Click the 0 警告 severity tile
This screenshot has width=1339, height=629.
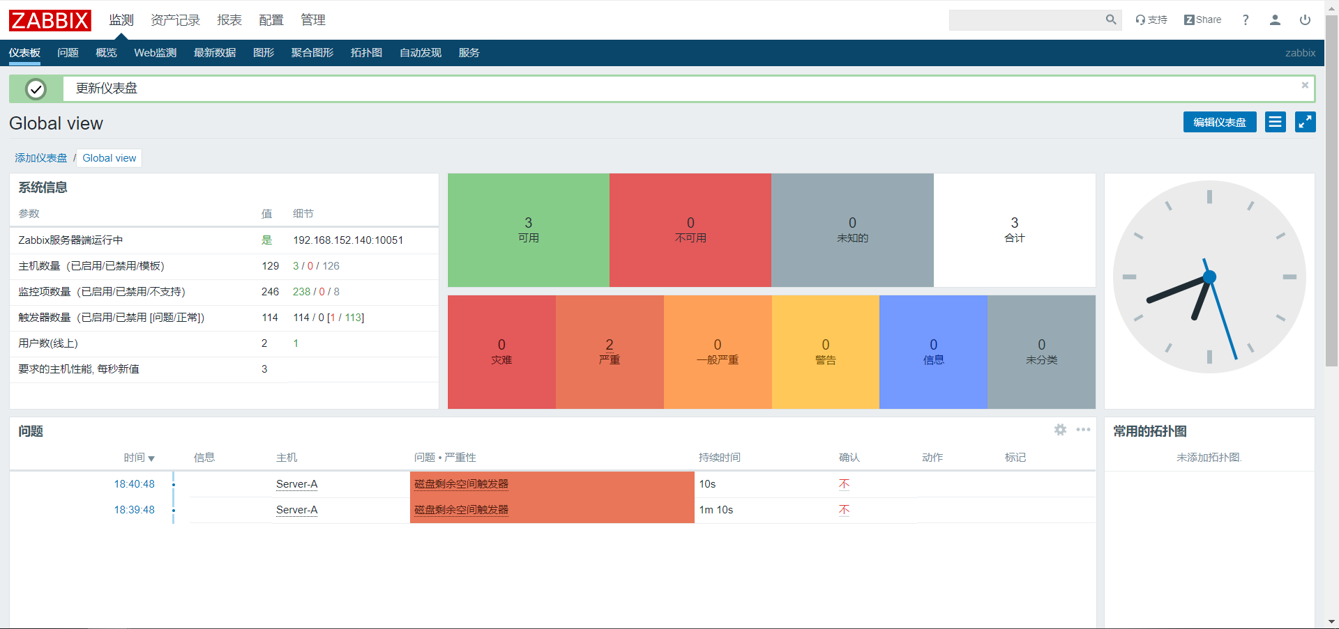click(x=826, y=352)
